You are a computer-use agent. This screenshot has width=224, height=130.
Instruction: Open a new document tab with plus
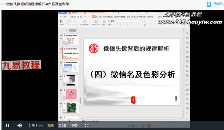pos(118,12)
